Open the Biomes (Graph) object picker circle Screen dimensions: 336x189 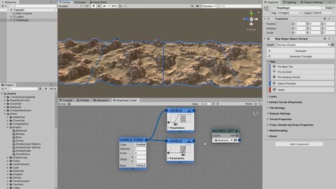click(x=329, y=45)
